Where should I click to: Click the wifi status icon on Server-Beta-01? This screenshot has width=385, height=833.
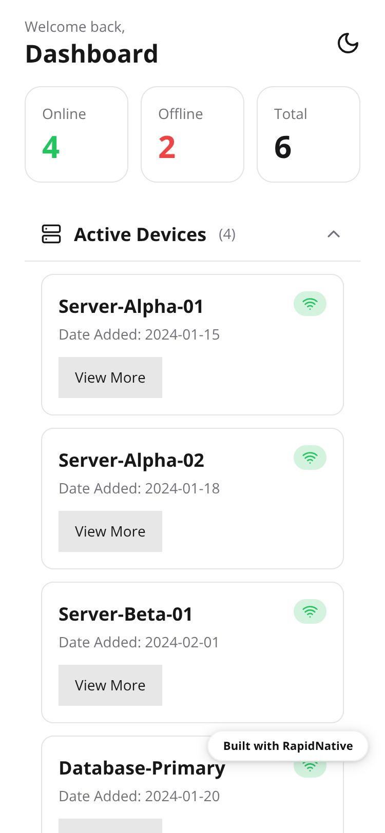pos(310,611)
